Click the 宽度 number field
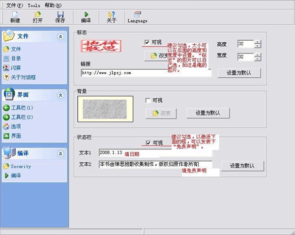Screen dimensions: 295x235 coord(246,57)
